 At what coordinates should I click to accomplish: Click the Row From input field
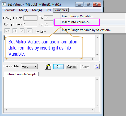tap(30, 18)
